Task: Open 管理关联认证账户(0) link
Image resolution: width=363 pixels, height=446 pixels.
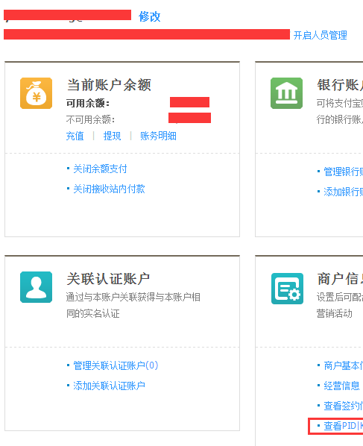Action: (x=116, y=365)
